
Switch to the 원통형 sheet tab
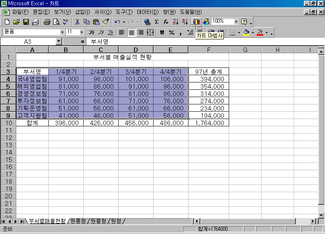pyautogui.click(x=78, y=221)
